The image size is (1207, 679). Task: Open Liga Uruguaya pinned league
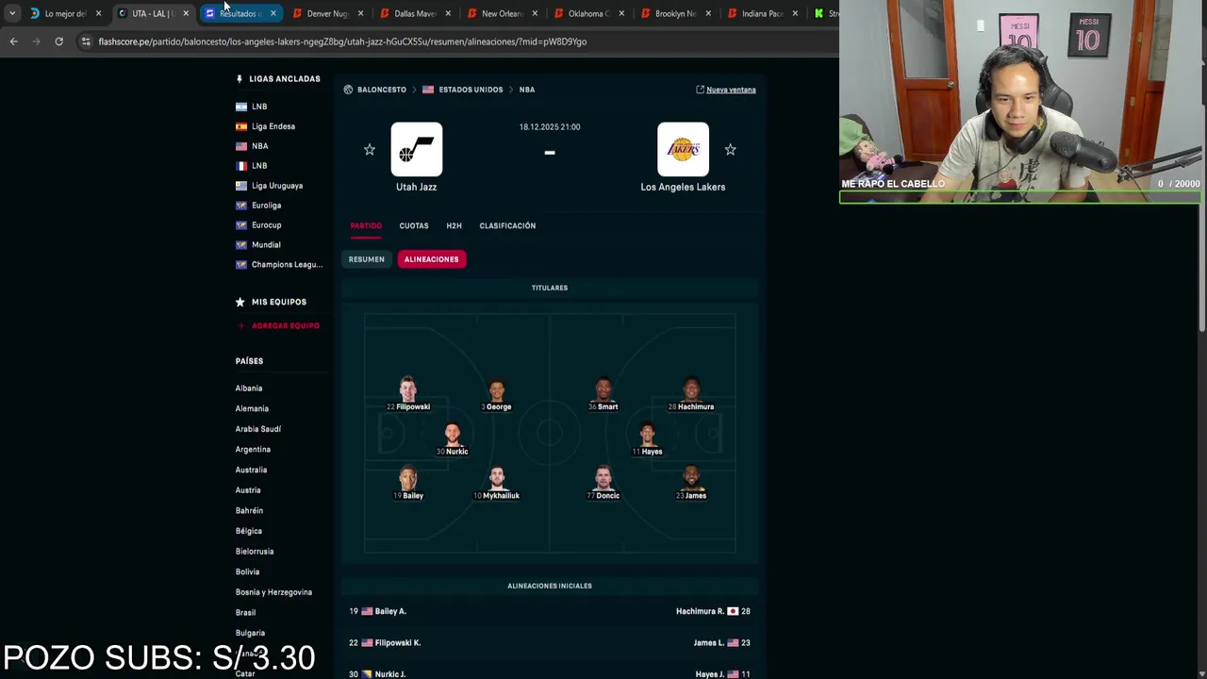pos(277,186)
